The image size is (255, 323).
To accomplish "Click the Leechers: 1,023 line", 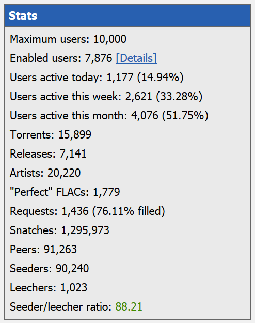I will pyautogui.click(x=49, y=288).
